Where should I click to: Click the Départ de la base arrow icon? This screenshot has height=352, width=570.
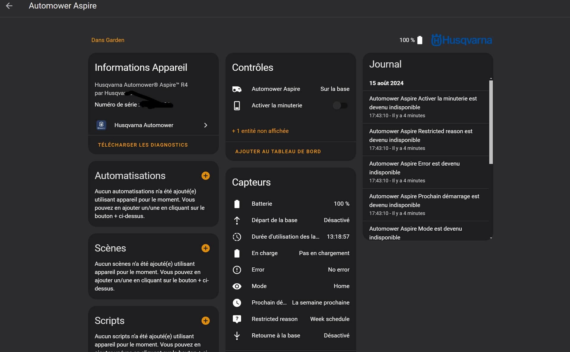[x=237, y=221]
